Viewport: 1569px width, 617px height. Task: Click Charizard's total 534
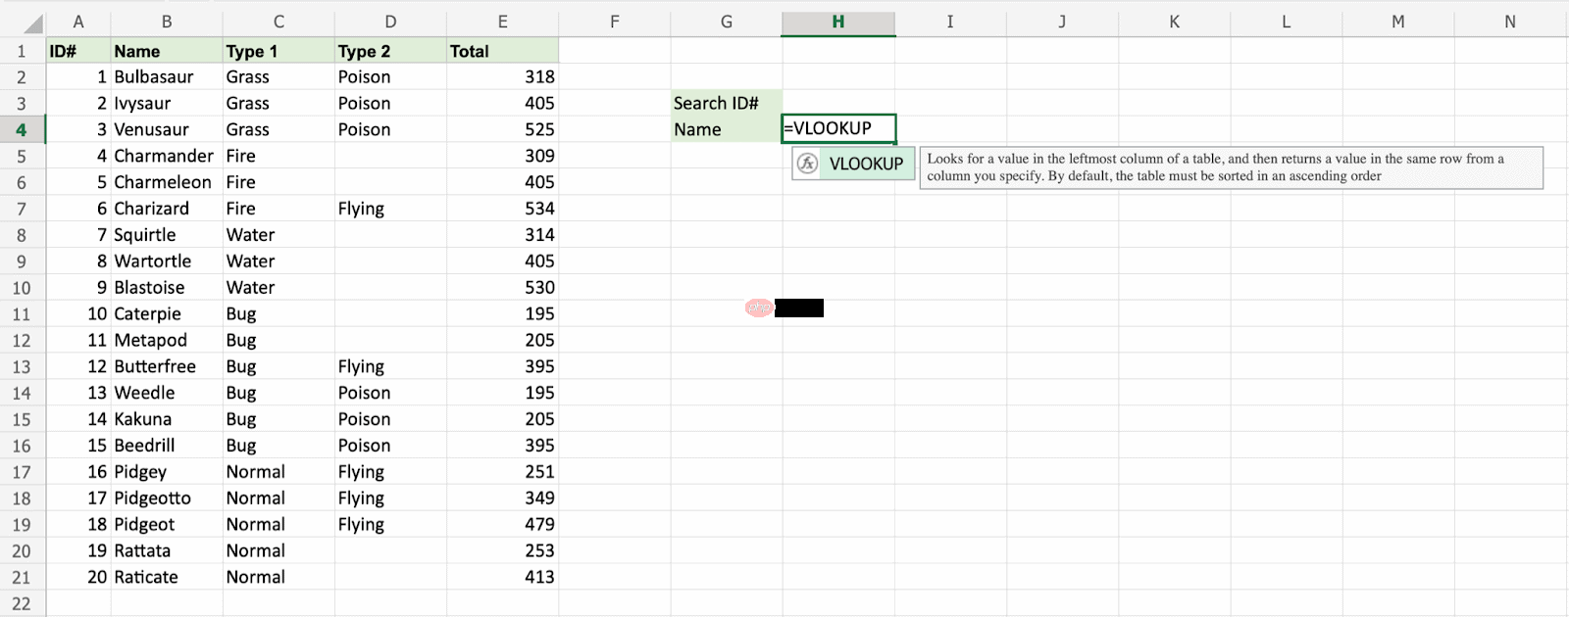[x=502, y=209]
